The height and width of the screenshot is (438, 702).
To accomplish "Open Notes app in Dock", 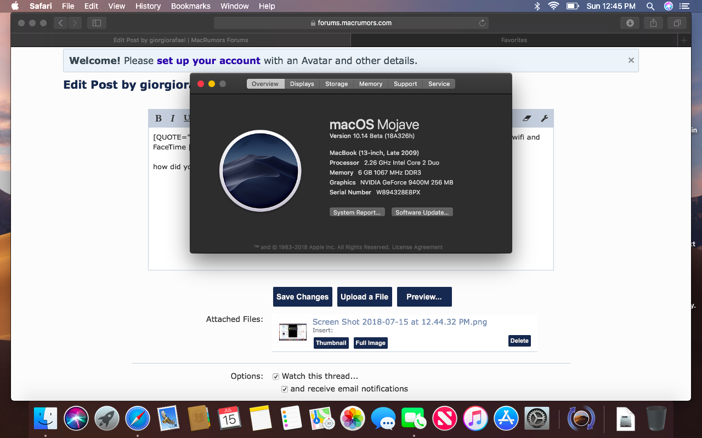I will click(261, 419).
